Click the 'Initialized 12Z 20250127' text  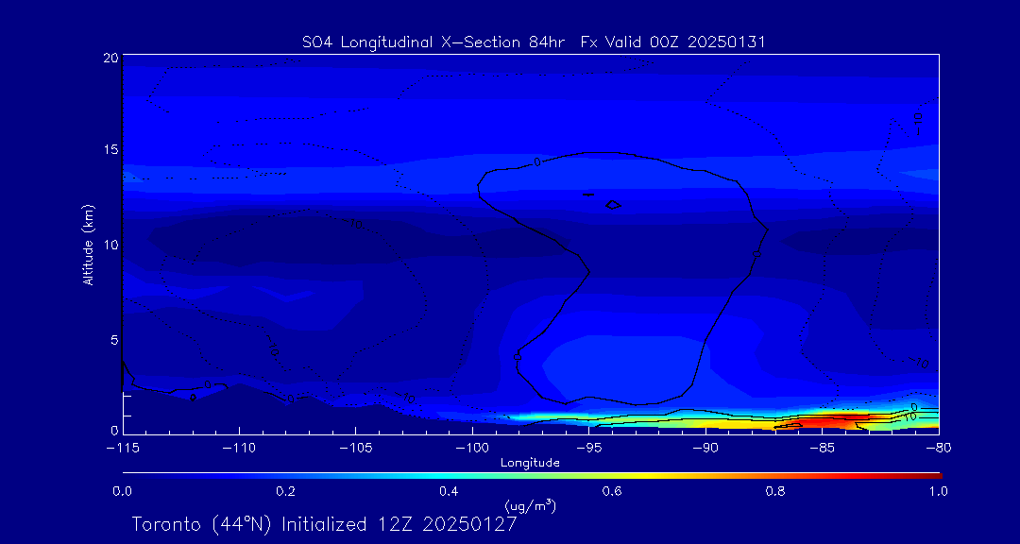tap(399, 524)
